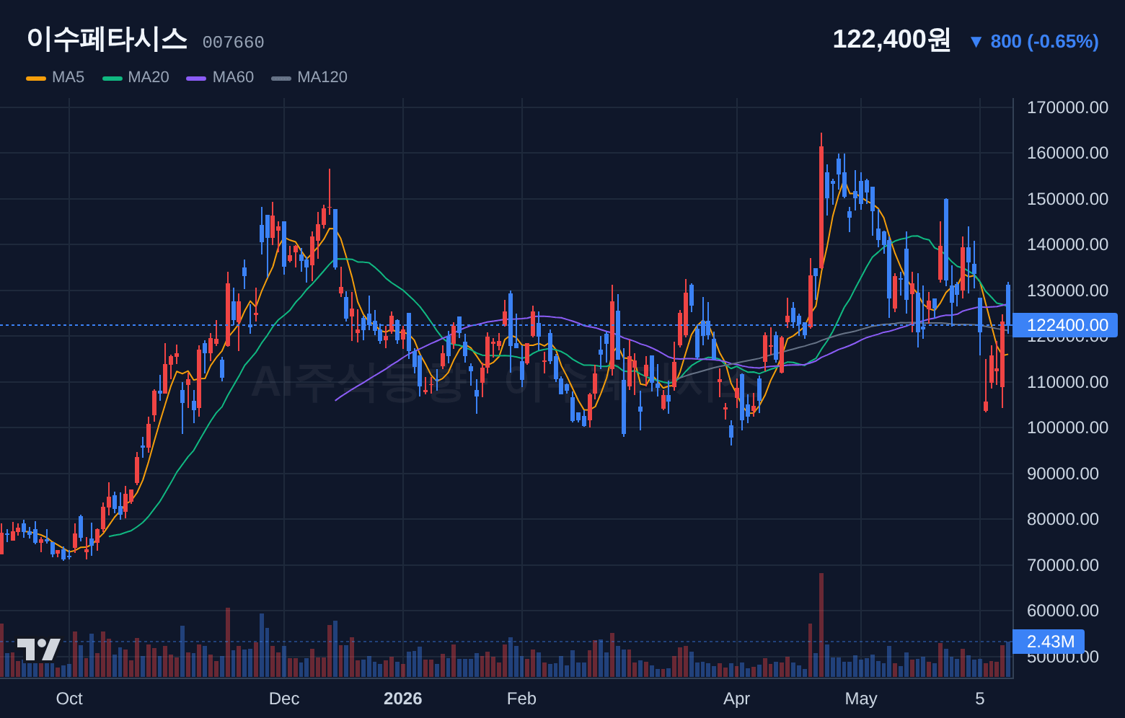Viewport: 1125px width, 718px height.
Task: Click the orange MA5 legend swatch
Action: pos(36,78)
